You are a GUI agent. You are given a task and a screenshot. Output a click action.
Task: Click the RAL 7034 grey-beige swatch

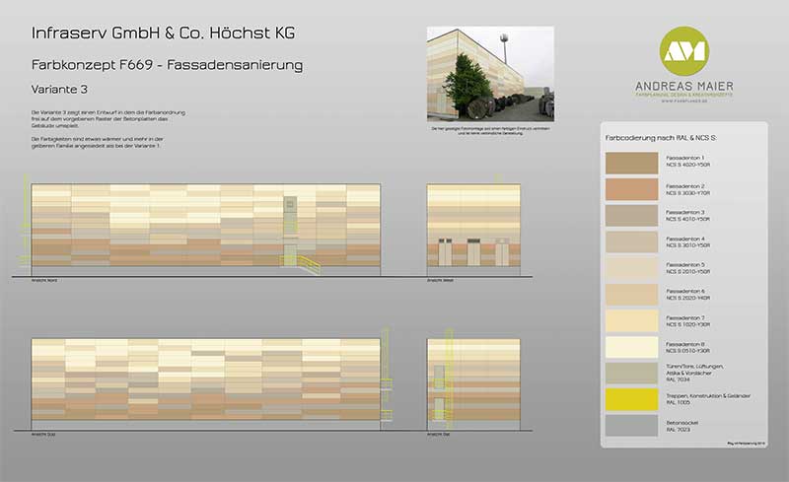[630, 372]
